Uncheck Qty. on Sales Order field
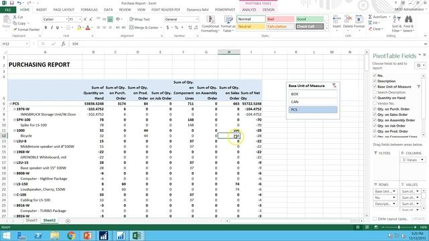Image resolution: width=429 pixels, height=241 pixels. click(375, 114)
